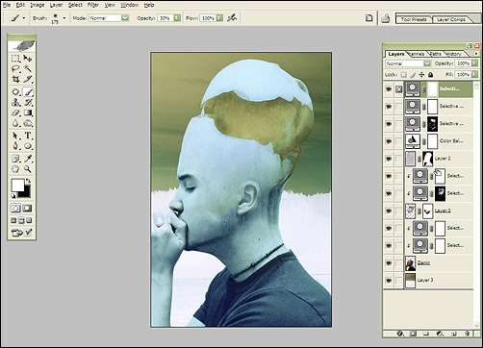
Task: Open the File menu
Action: click(7, 5)
